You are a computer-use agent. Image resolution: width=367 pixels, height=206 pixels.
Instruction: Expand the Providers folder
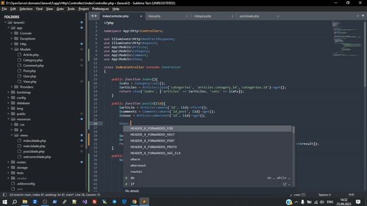[x=11, y=87]
